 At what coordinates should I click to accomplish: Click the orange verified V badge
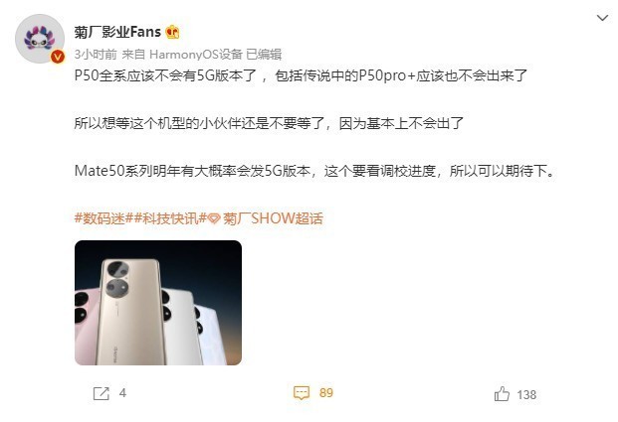(x=58, y=57)
